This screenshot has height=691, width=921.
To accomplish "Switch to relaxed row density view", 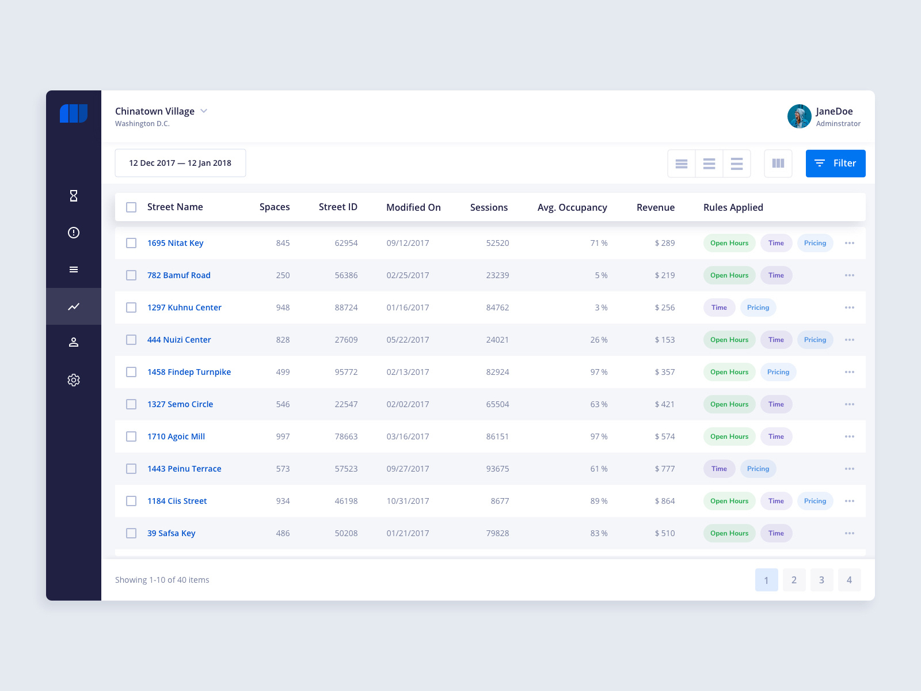I will [x=737, y=164].
